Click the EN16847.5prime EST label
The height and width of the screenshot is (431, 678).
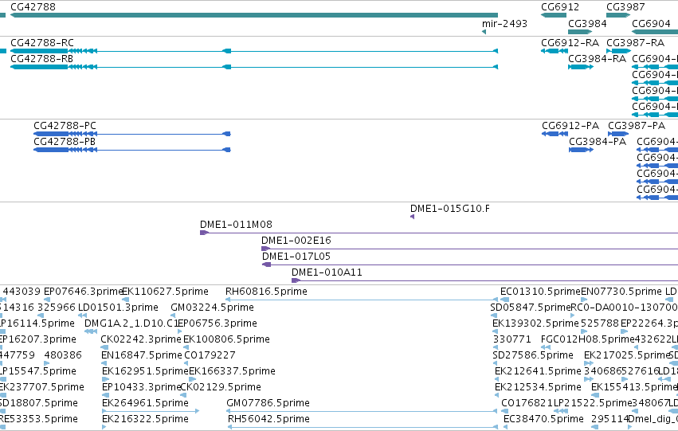pyautogui.click(x=142, y=355)
